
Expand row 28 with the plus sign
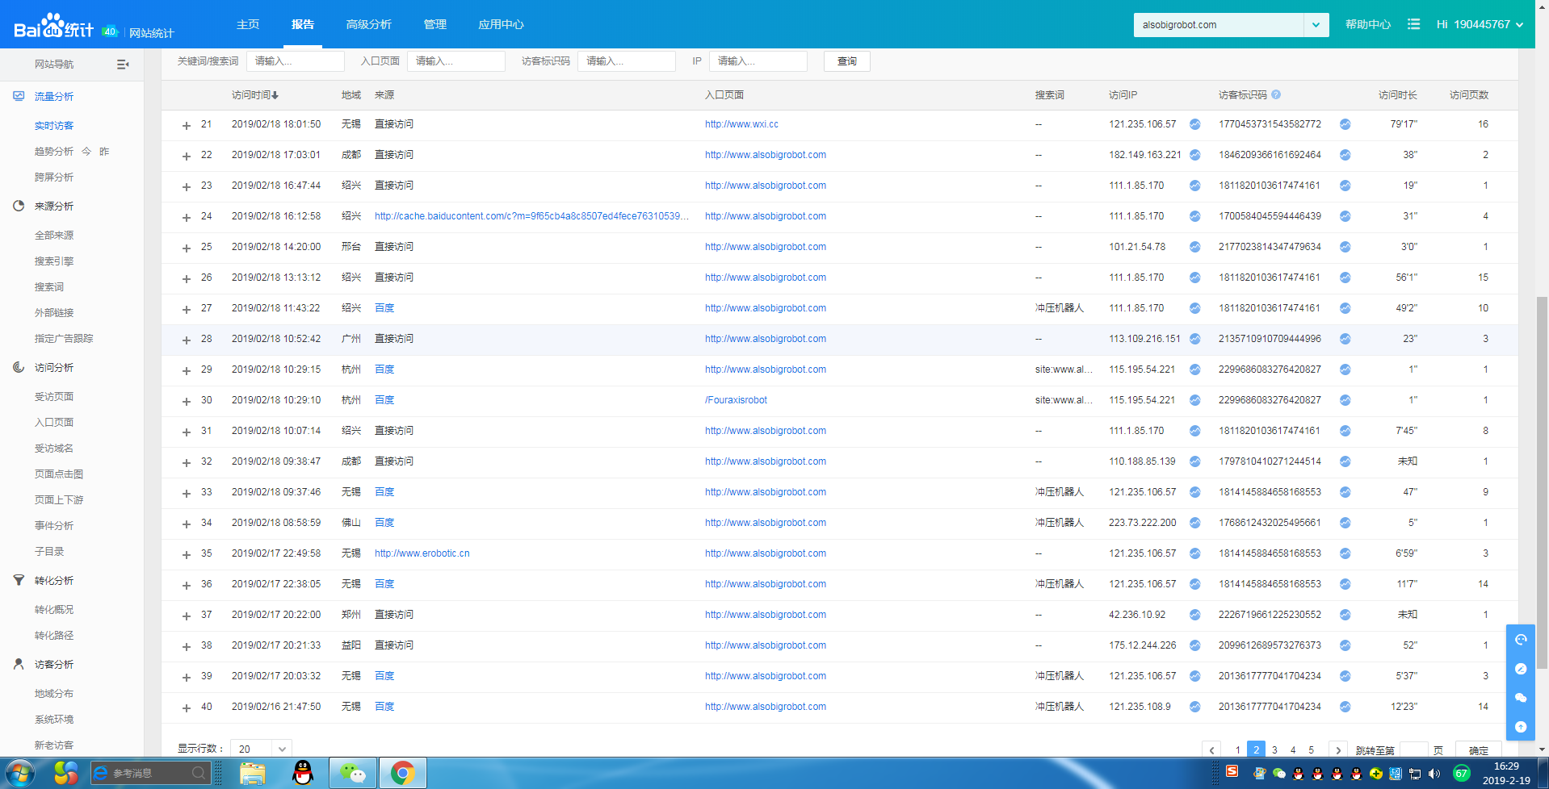[187, 340]
